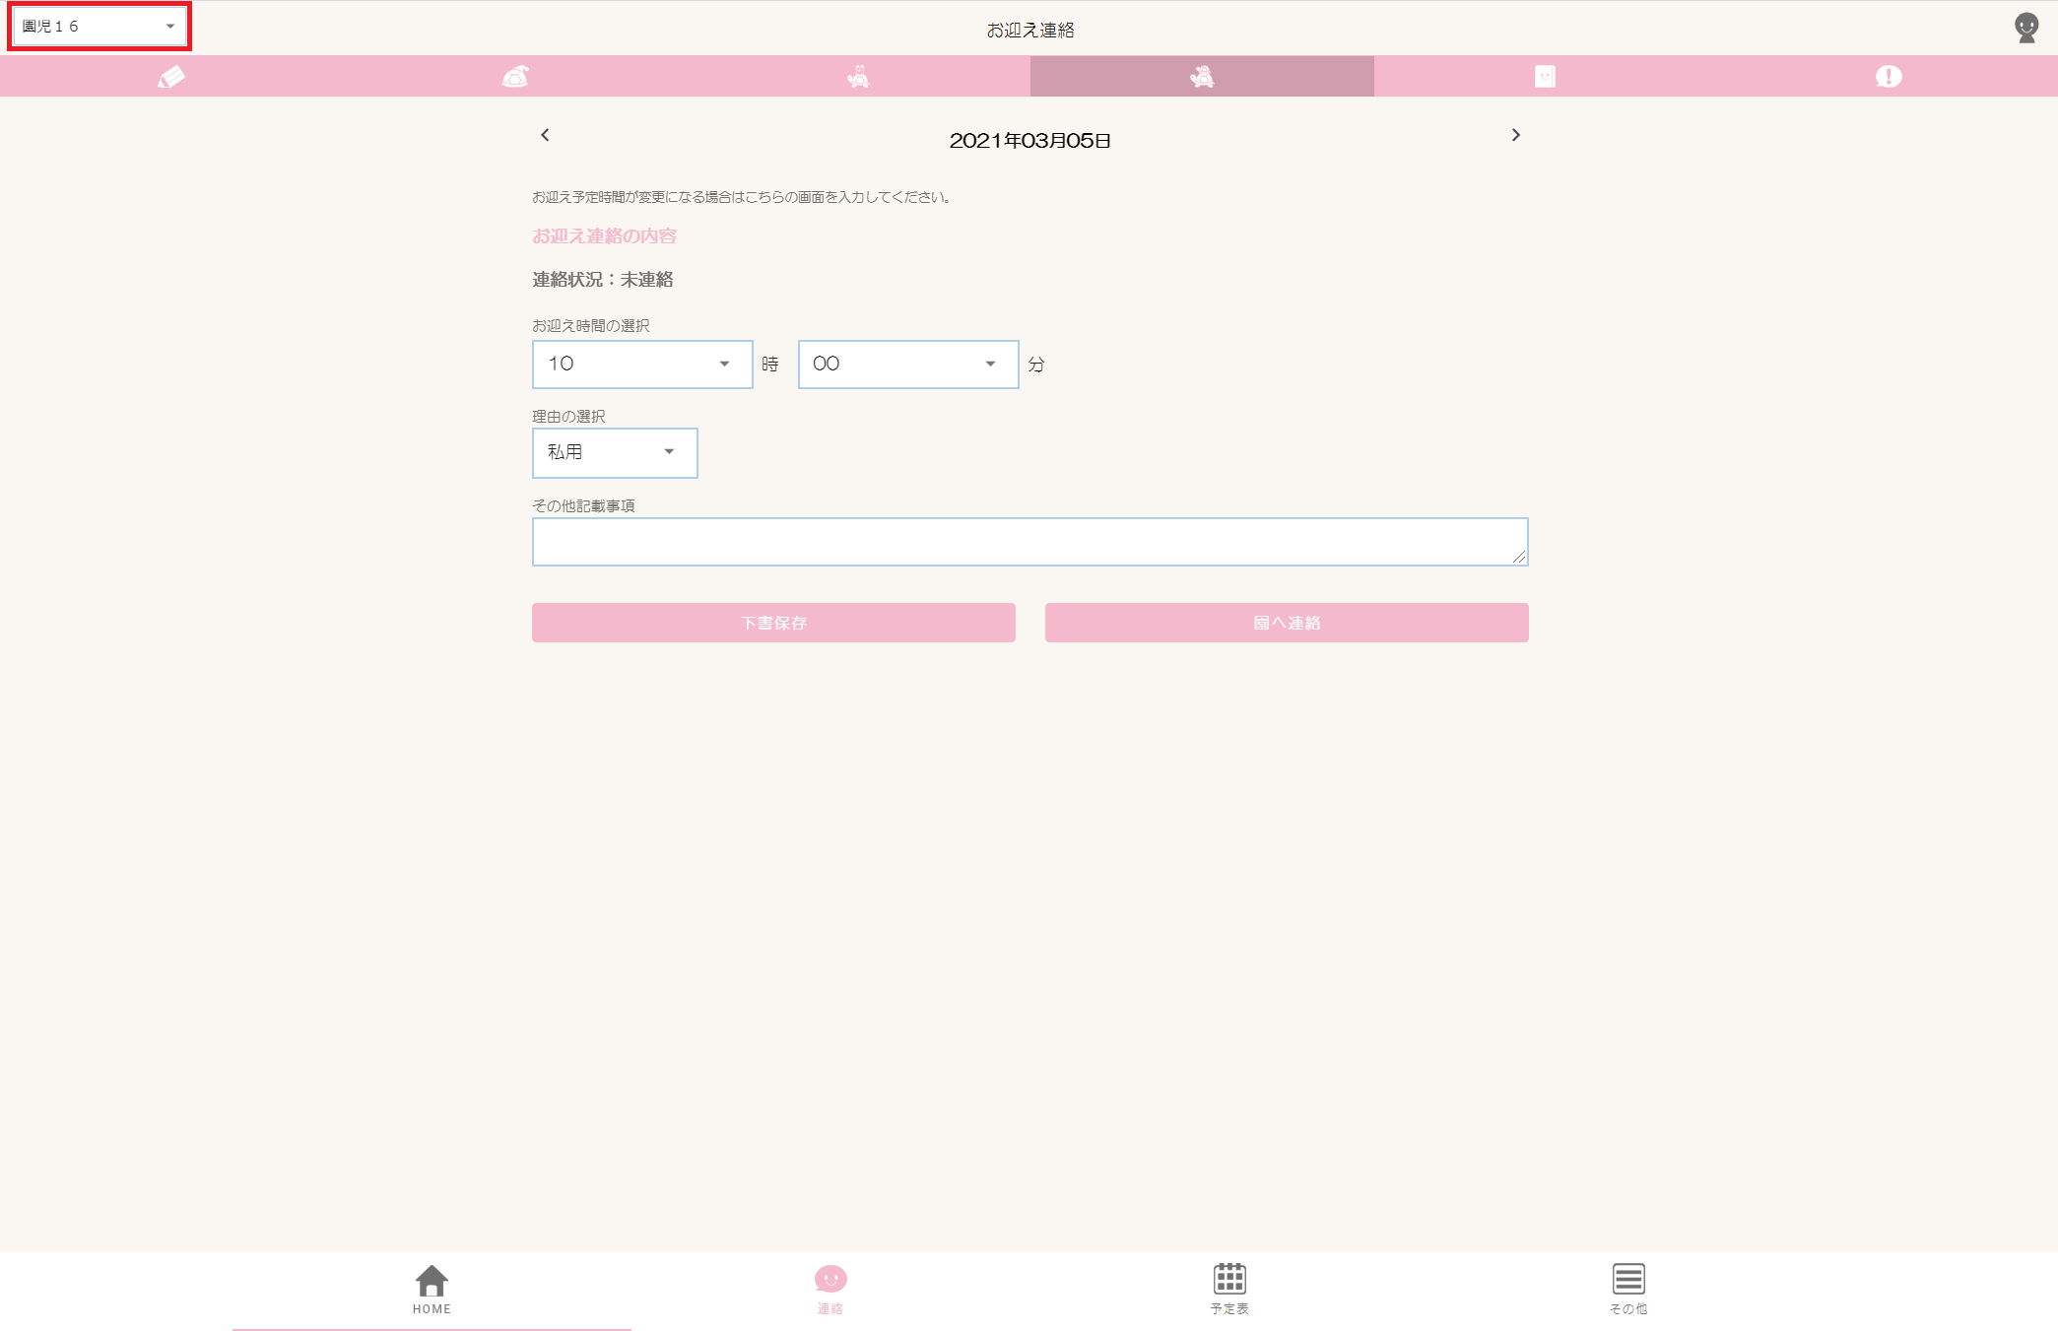The height and width of the screenshot is (1331, 2058).
Task: Open the reason dropdown showing 私用
Action: click(615, 453)
